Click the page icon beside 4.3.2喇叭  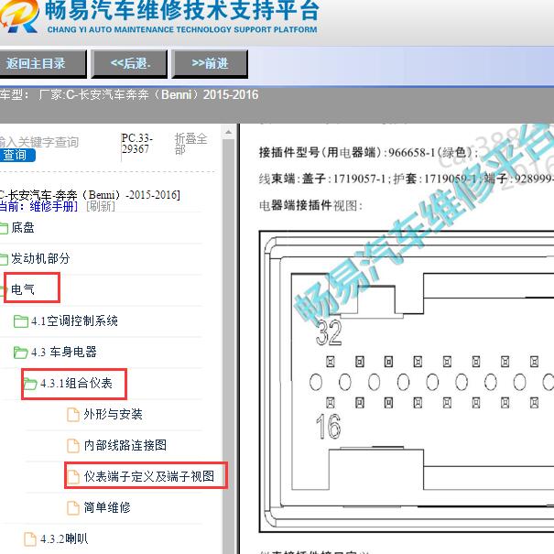click(x=30, y=539)
